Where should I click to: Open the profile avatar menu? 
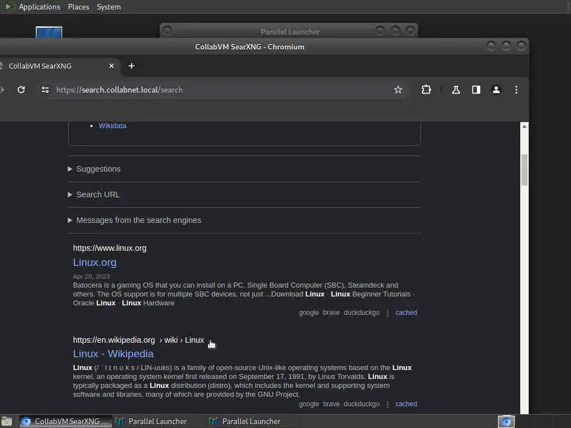[496, 90]
